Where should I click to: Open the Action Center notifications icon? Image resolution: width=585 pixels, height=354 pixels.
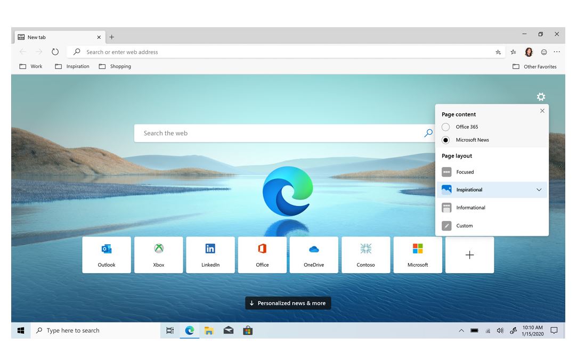[554, 331]
